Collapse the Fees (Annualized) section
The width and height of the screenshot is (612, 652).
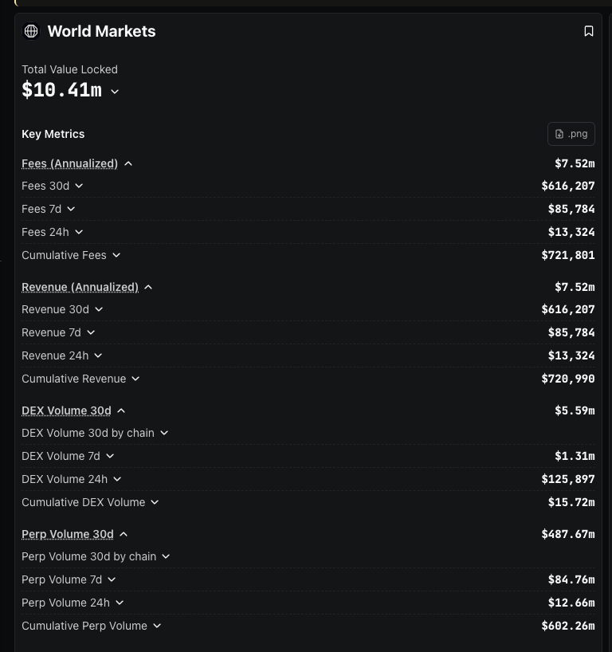pos(128,164)
